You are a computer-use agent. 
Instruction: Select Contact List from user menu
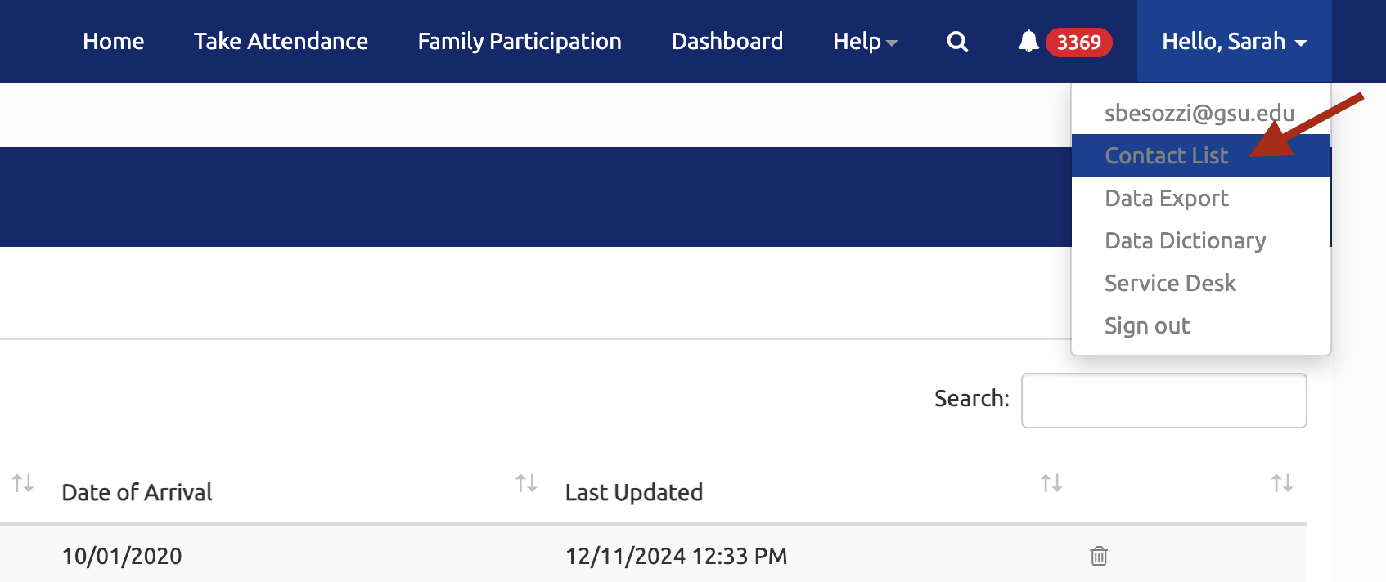point(1166,155)
